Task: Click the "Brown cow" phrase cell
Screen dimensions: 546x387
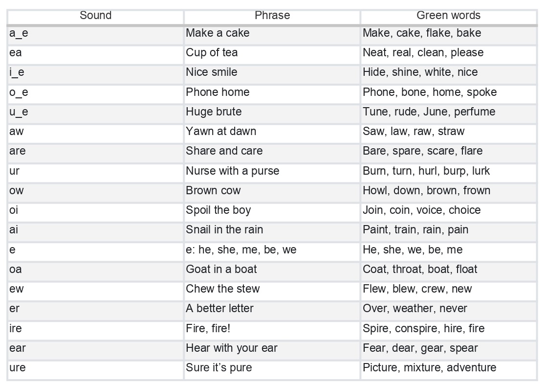Action: pyautogui.click(x=272, y=191)
